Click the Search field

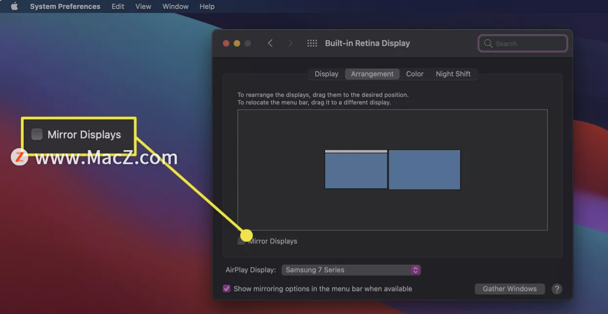523,43
